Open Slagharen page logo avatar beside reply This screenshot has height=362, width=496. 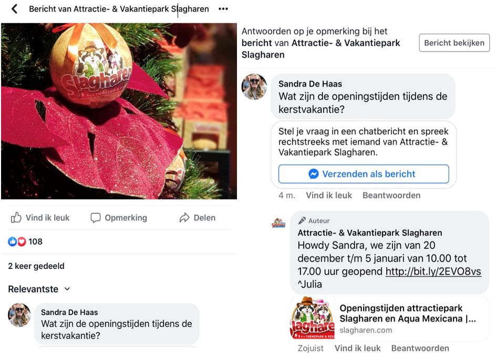coord(278,223)
